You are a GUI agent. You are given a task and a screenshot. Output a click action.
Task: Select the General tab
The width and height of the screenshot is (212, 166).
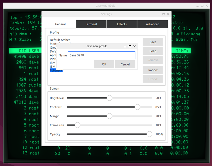tap(60, 24)
